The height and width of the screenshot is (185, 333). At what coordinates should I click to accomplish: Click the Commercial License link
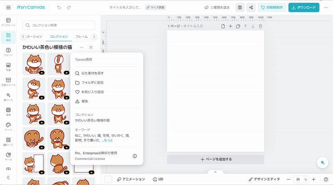[90, 159]
